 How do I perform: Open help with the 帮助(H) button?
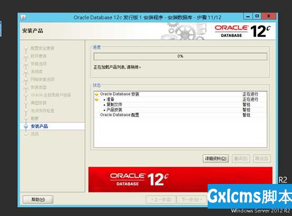(x=38, y=200)
